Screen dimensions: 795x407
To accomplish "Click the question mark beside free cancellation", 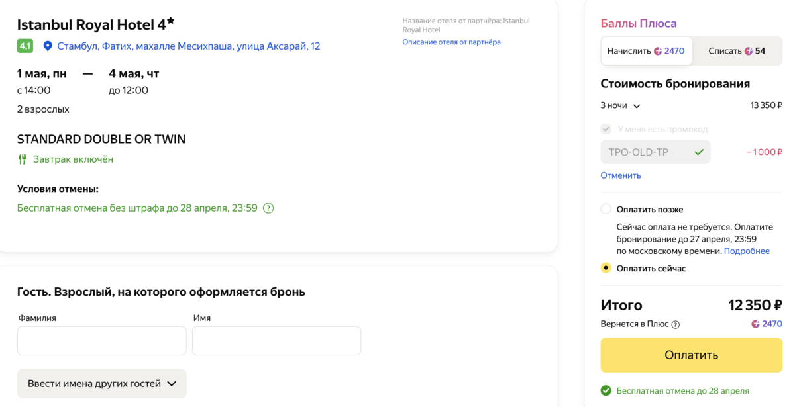I will point(268,208).
